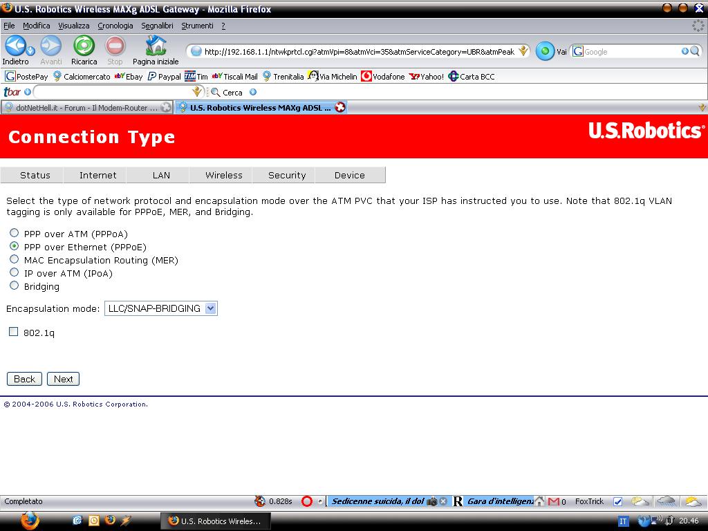Screen dimensions: 708x531
Task: Click the magnifier in the Google search box
Action: click(695, 51)
